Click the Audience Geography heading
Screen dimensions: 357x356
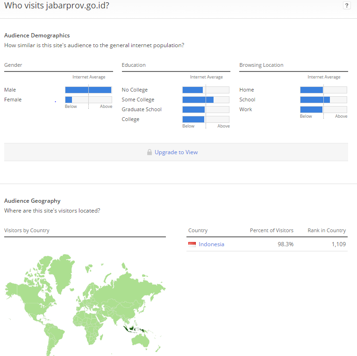[32, 201]
